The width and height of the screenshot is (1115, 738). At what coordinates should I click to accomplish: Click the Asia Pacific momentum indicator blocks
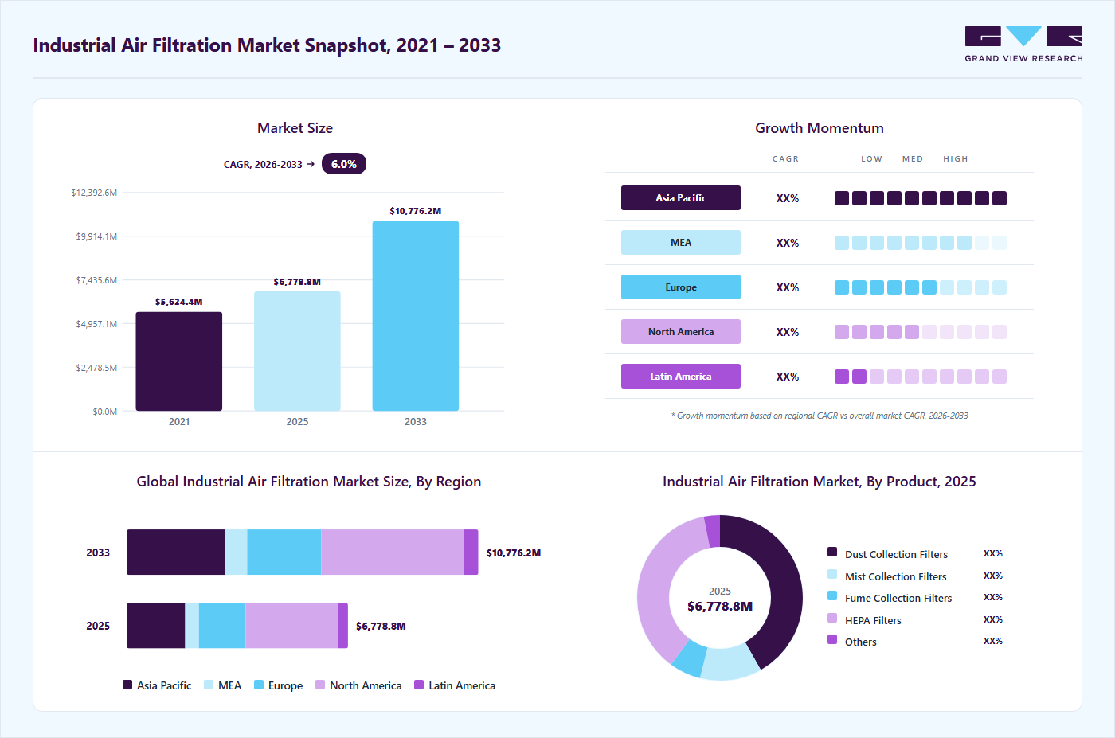point(921,198)
